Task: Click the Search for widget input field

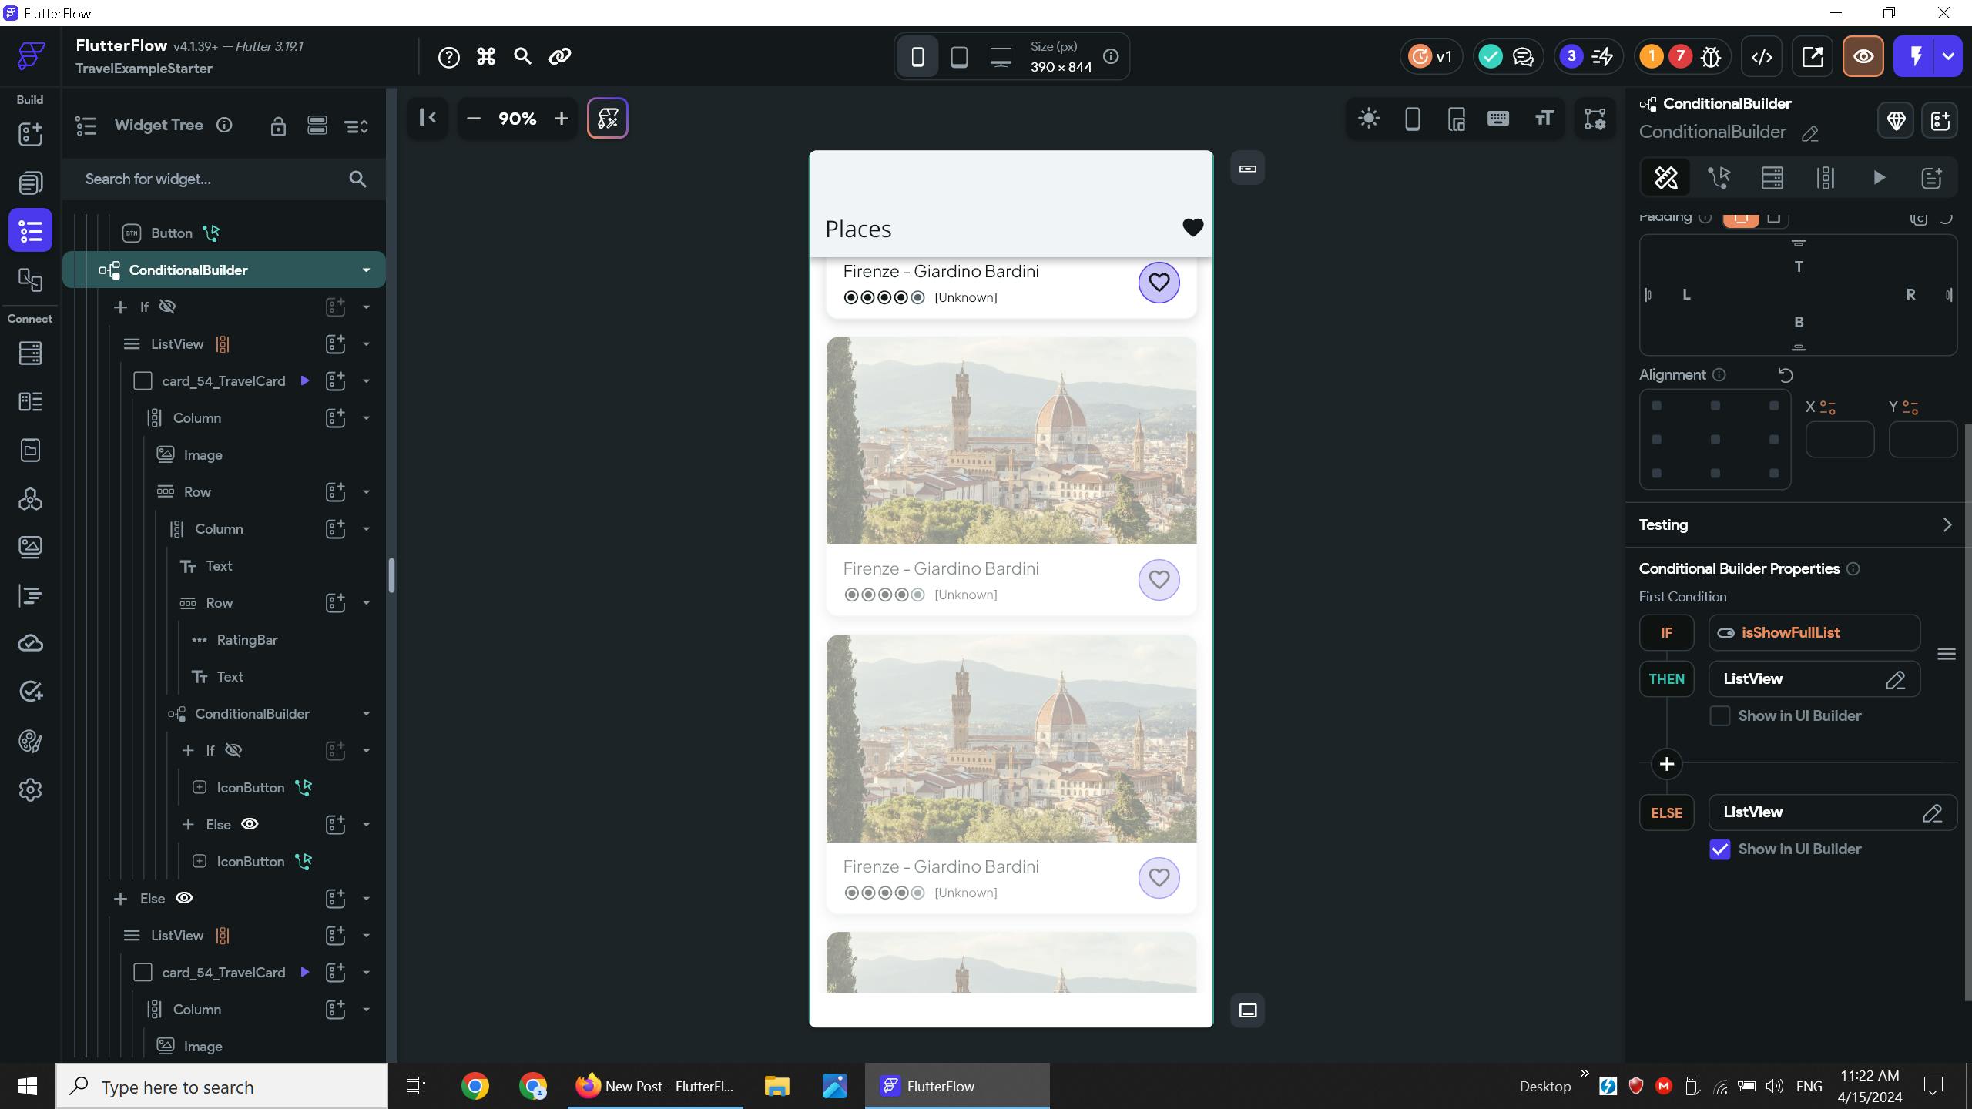Action: click(x=208, y=179)
